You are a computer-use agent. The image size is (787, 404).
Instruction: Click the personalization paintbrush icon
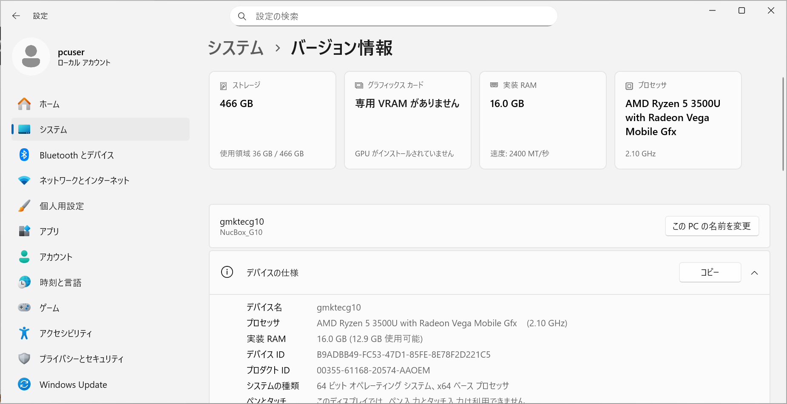(24, 206)
